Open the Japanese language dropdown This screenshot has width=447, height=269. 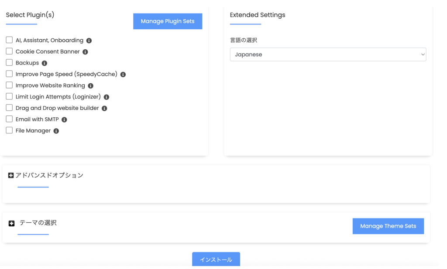[328, 54]
